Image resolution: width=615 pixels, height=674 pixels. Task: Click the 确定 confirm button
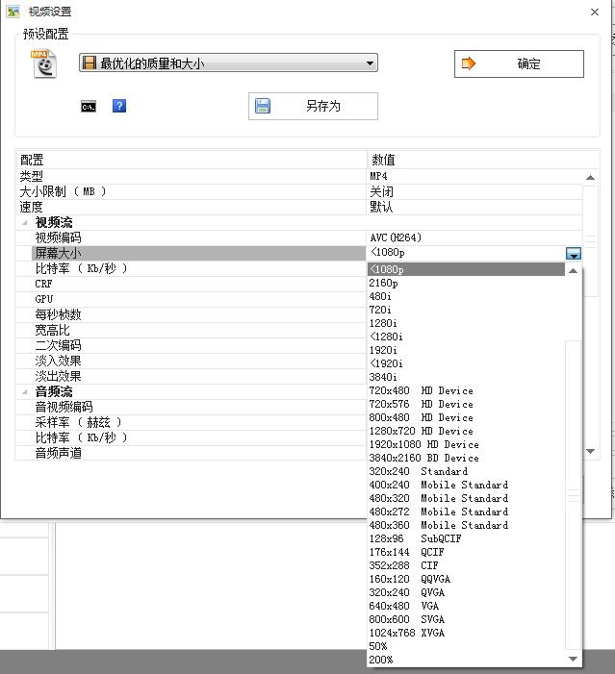[519, 64]
